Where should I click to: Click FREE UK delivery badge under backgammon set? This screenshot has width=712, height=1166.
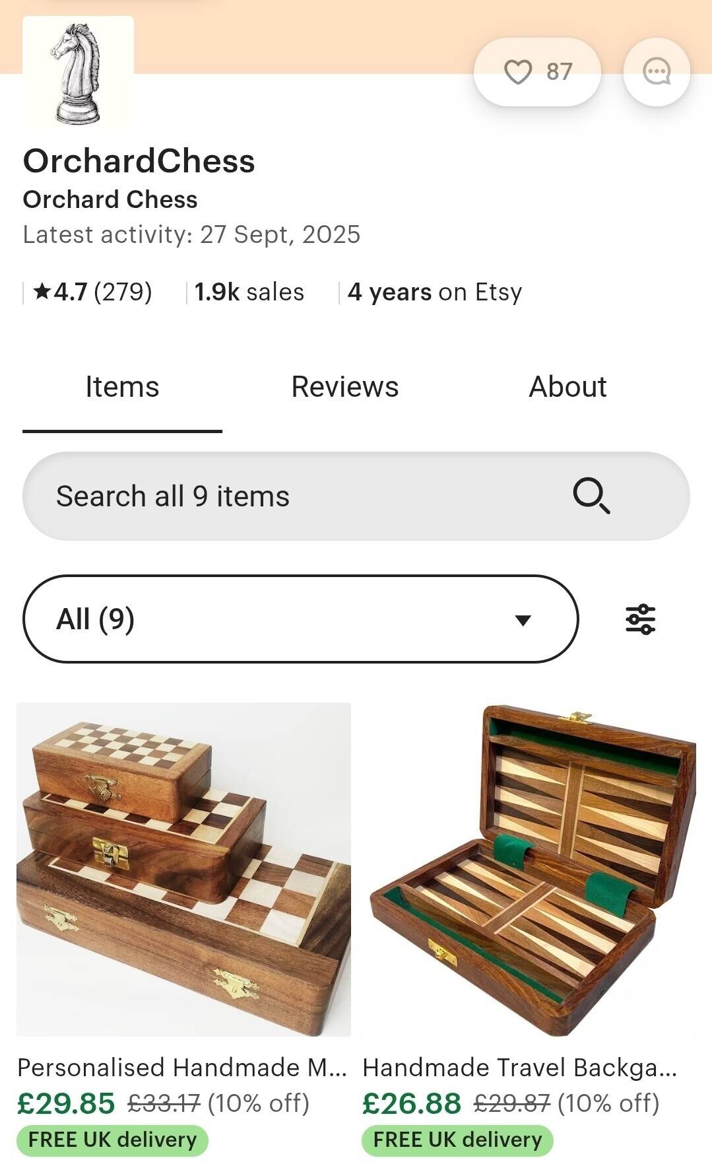click(x=457, y=1140)
